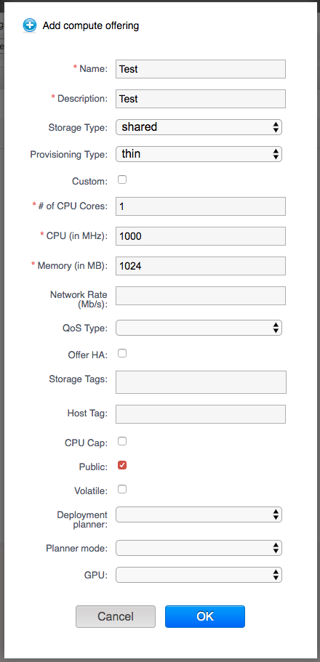The width and height of the screenshot is (320, 662).
Task: Tick the Offer HA checkbox
Action: (122, 353)
